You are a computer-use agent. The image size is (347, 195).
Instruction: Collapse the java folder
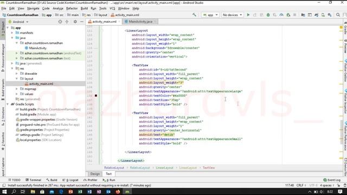coord(12,38)
